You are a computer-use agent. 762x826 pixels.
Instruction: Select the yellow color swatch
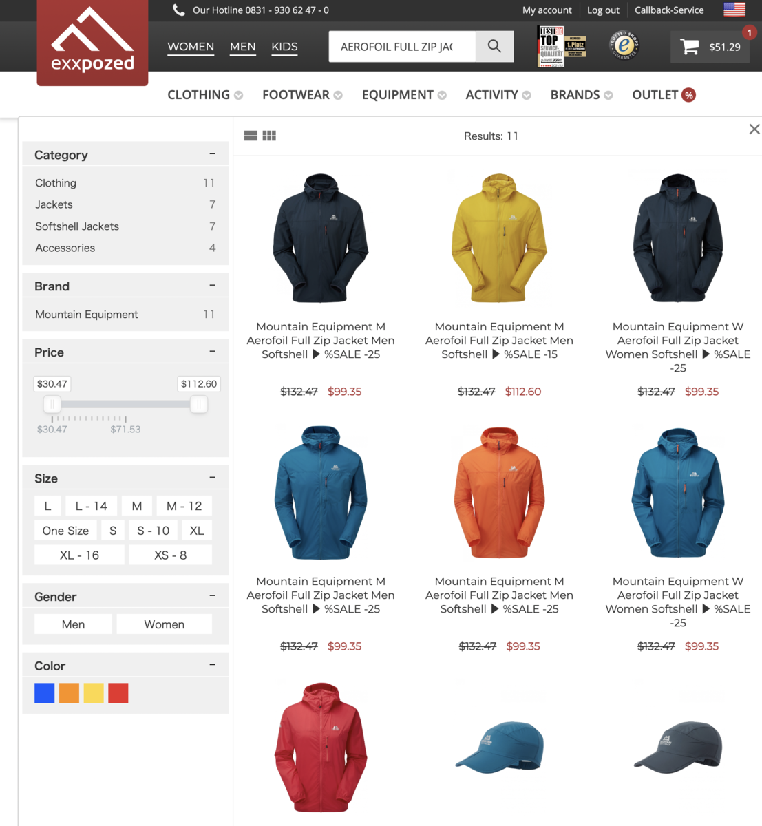(x=94, y=693)
